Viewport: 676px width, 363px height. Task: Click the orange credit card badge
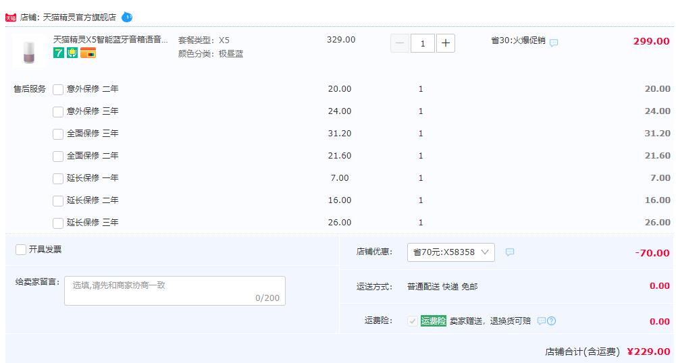click(88, 53)
